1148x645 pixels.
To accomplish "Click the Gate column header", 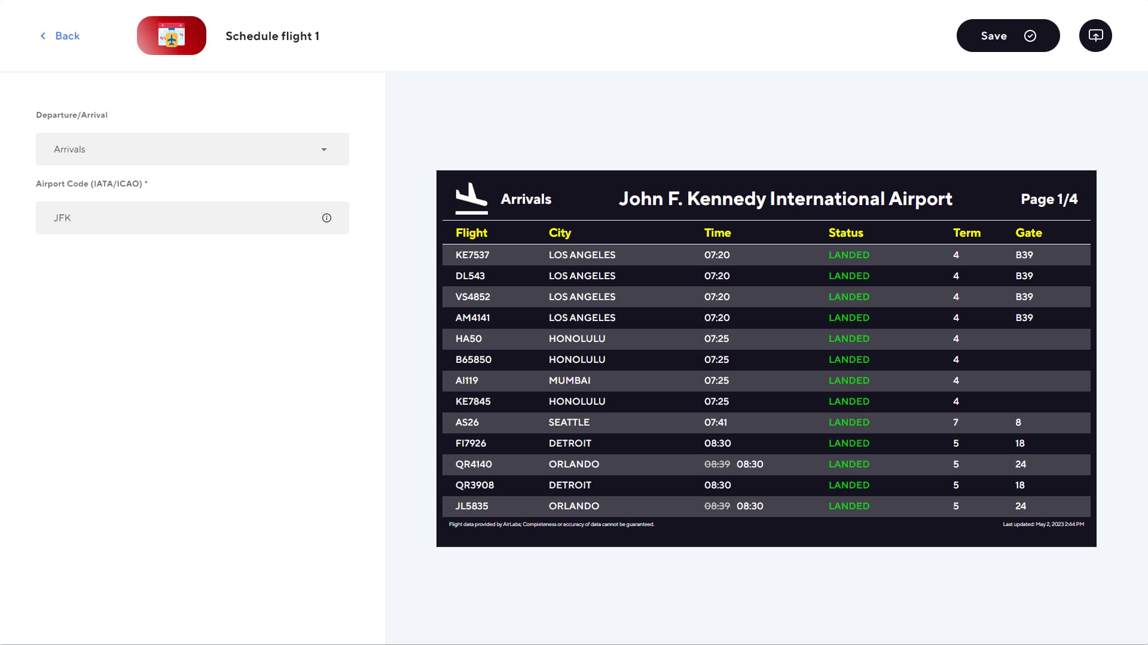I will coord(1028,233).
